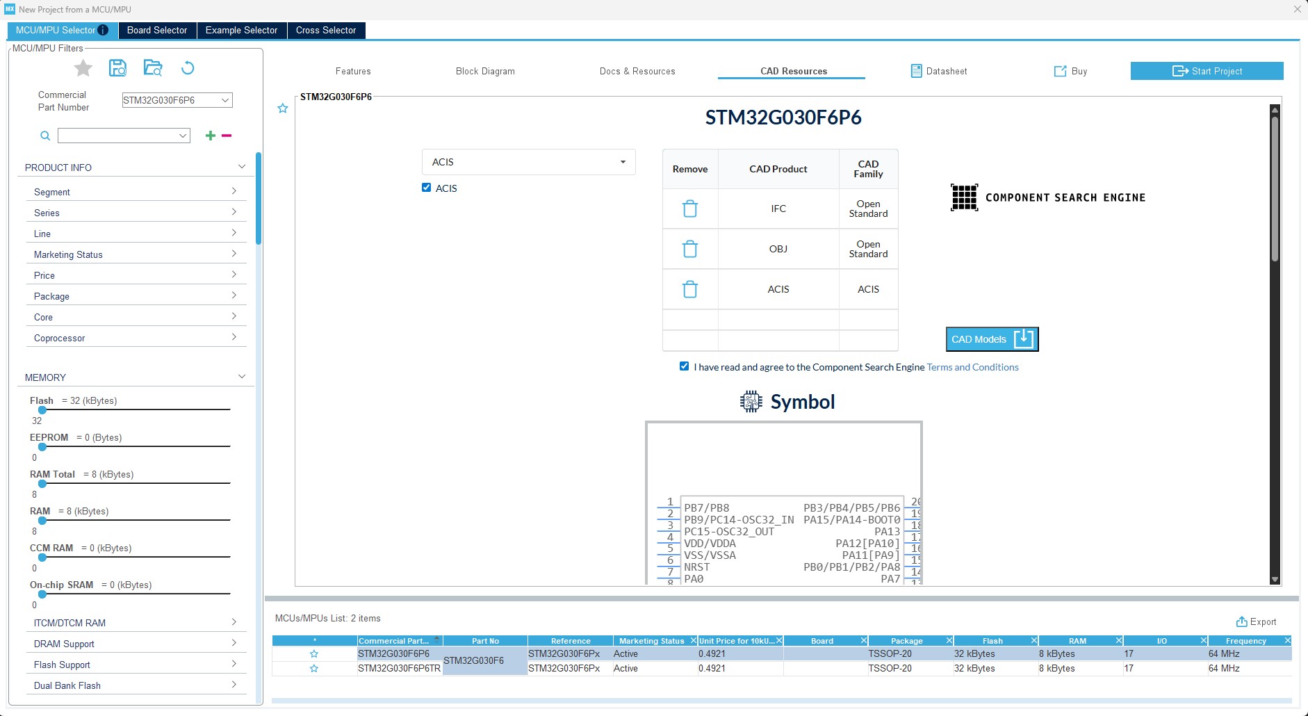1308x716 pixels.
Task: Click the magnifier search icon
Action: (45, 136)
